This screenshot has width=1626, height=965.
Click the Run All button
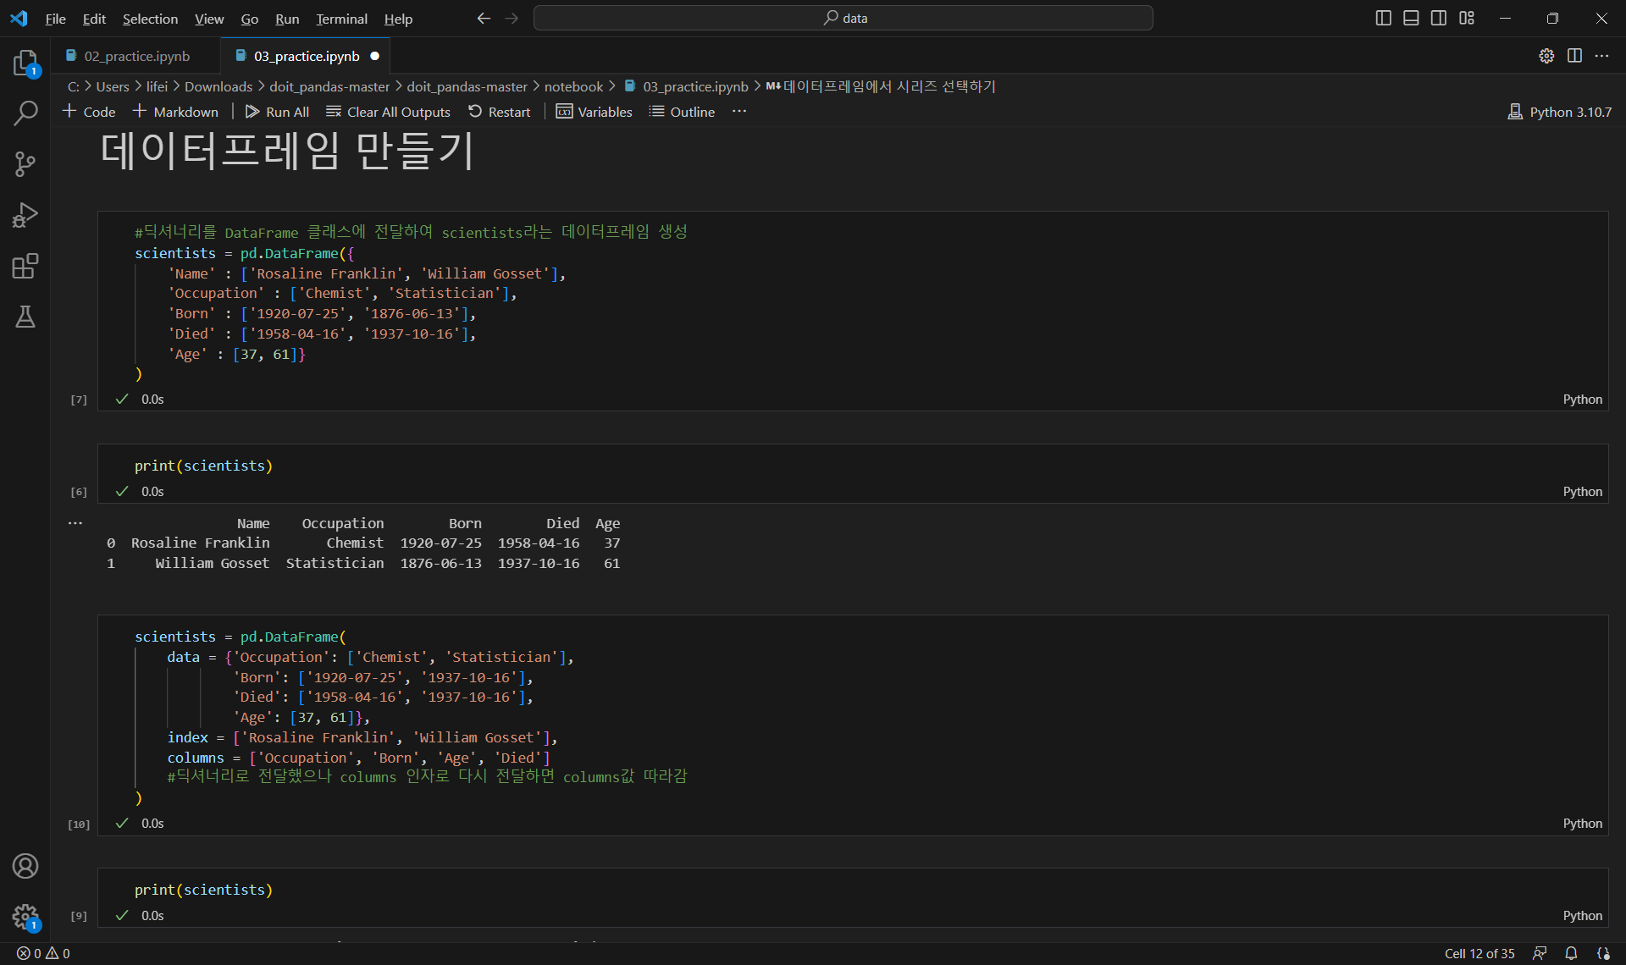pyautogui.click(x=277, y=112)
